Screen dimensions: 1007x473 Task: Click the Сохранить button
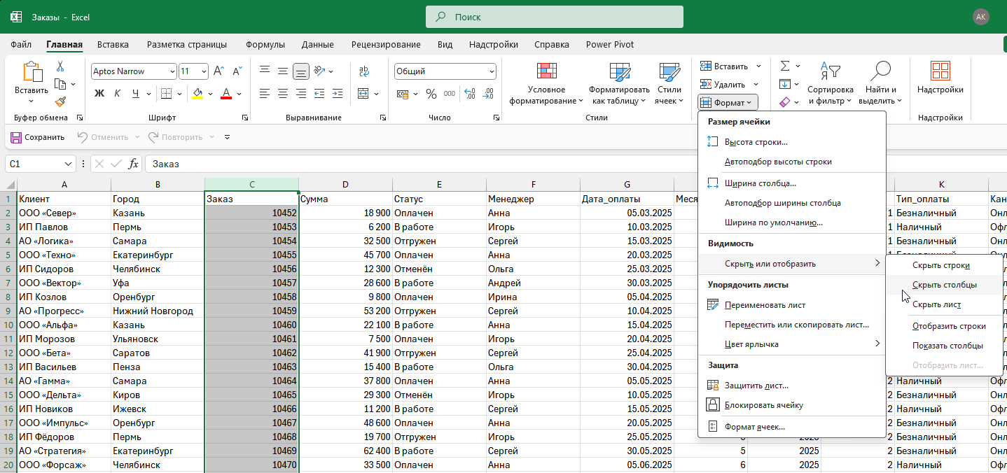click(38, 137)
